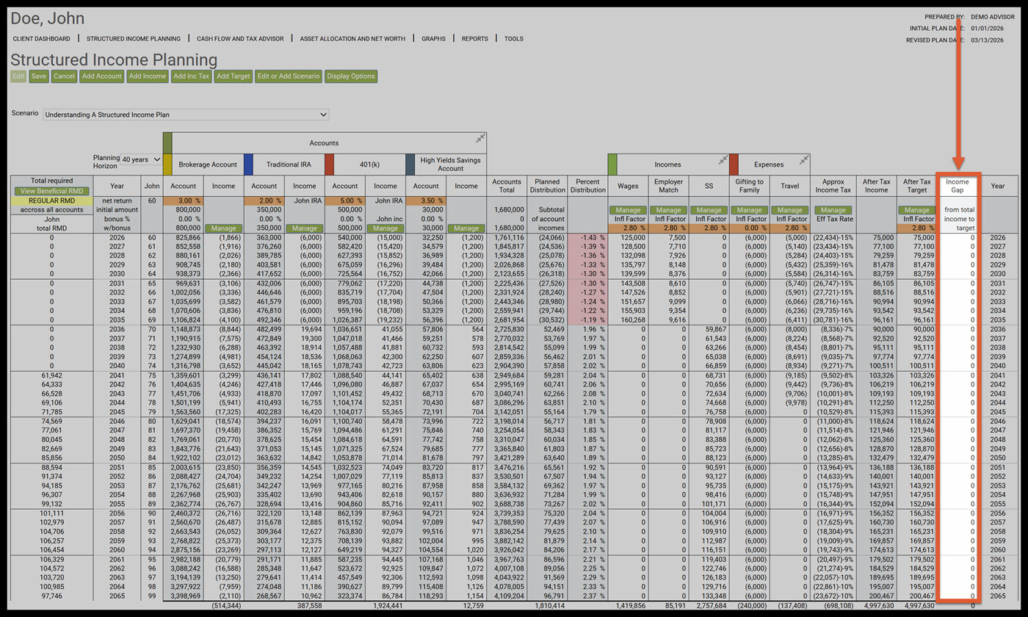Screen dimensions: 1028x617
Task: Select the Income Gap column header
Action: pyautogui.click(x=957, y=186)
